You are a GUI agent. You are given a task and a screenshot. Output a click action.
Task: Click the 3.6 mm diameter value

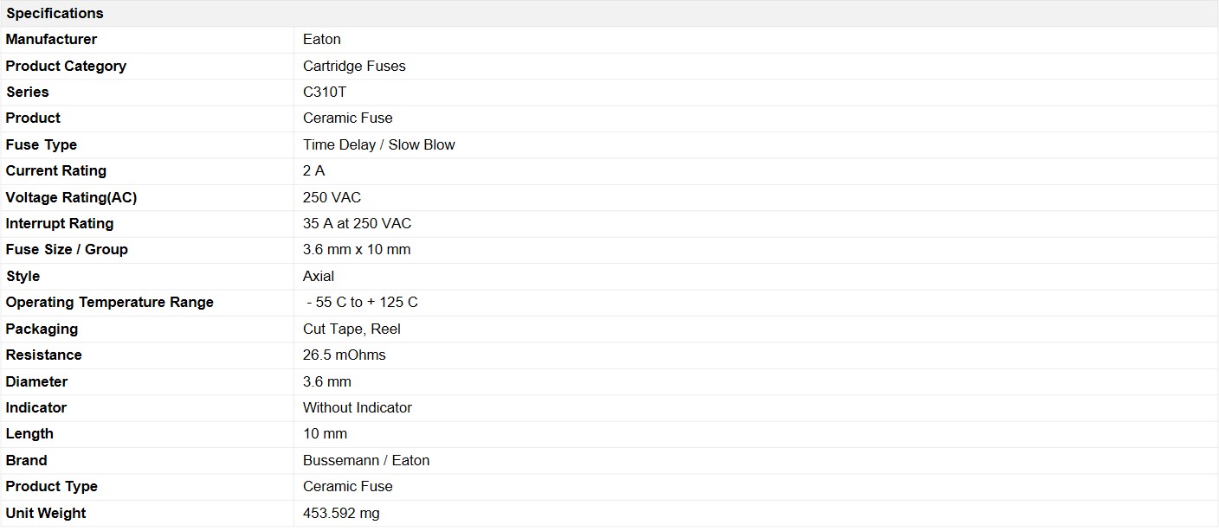click(327, 381)
